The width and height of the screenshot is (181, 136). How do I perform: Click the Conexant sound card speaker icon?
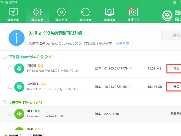pyautogui.click(x=19, y=114)
